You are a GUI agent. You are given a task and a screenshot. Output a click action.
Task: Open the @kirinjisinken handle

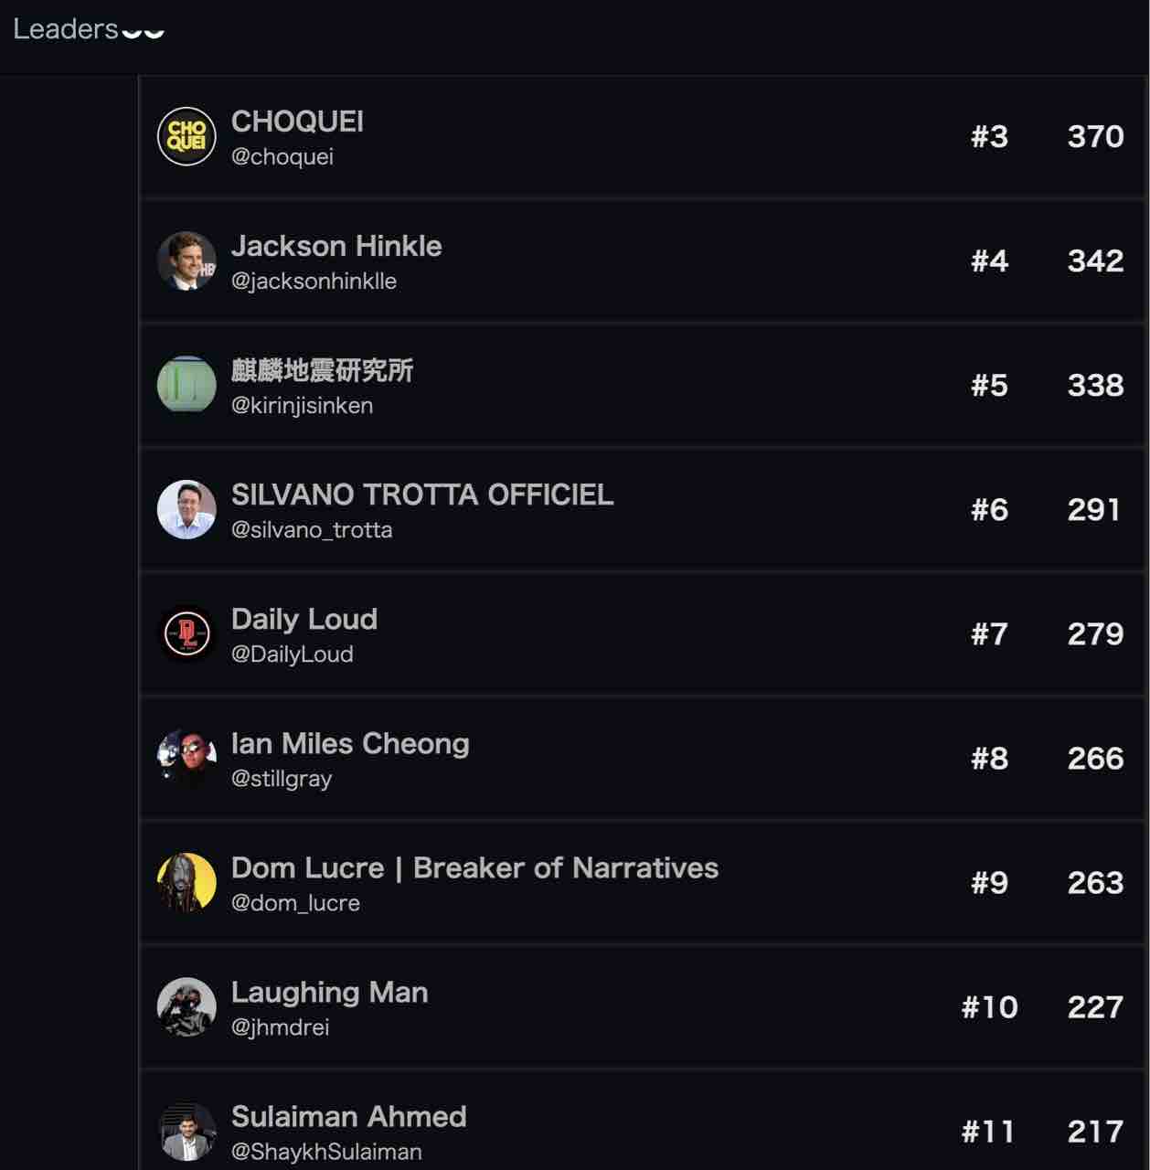(302, 406)
